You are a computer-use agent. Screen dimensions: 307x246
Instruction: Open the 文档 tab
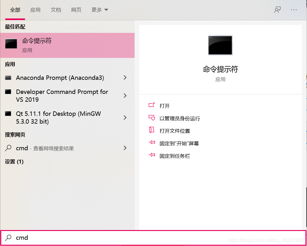(56, 10)
